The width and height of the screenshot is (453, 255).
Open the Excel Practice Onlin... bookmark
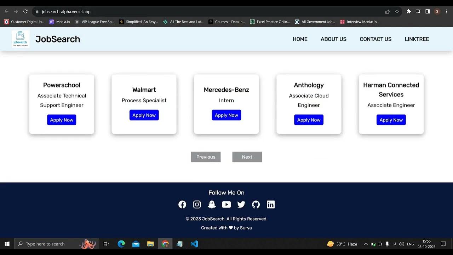tap(270, 22)
